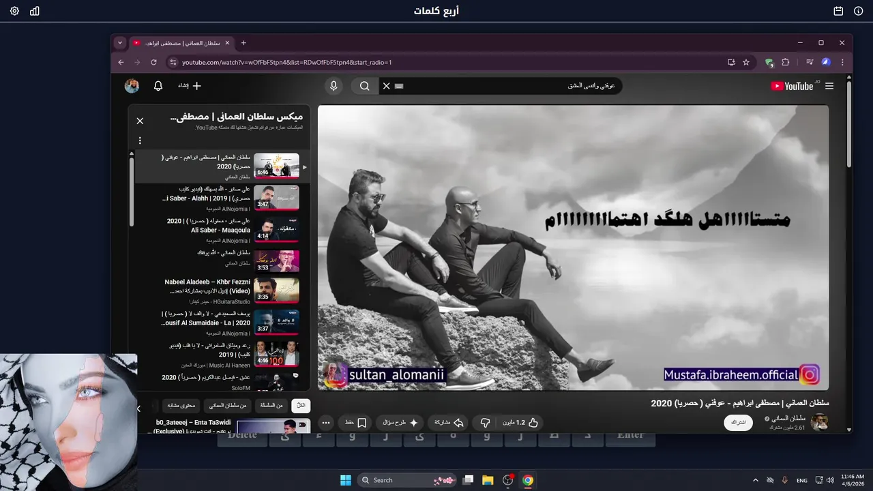873x491 pixels.
Task: Open File Explorer from taskbar
Action: coord(488,480)
